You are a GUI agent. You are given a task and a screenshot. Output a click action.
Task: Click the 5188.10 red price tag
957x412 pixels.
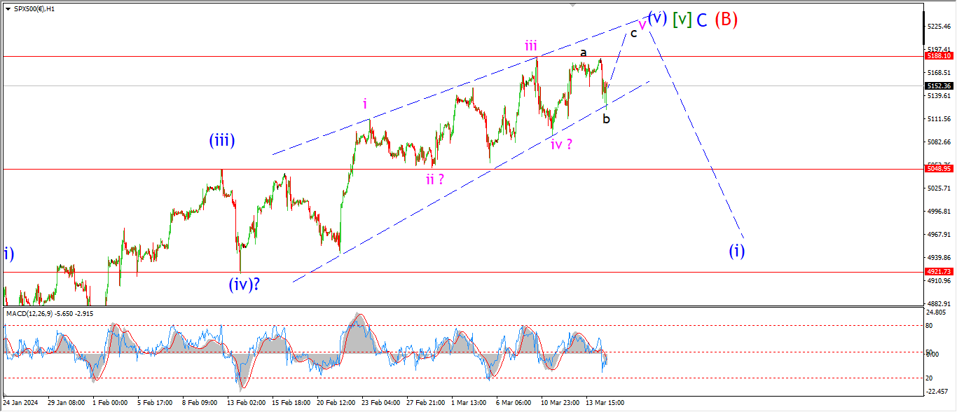tap(938, 56)
